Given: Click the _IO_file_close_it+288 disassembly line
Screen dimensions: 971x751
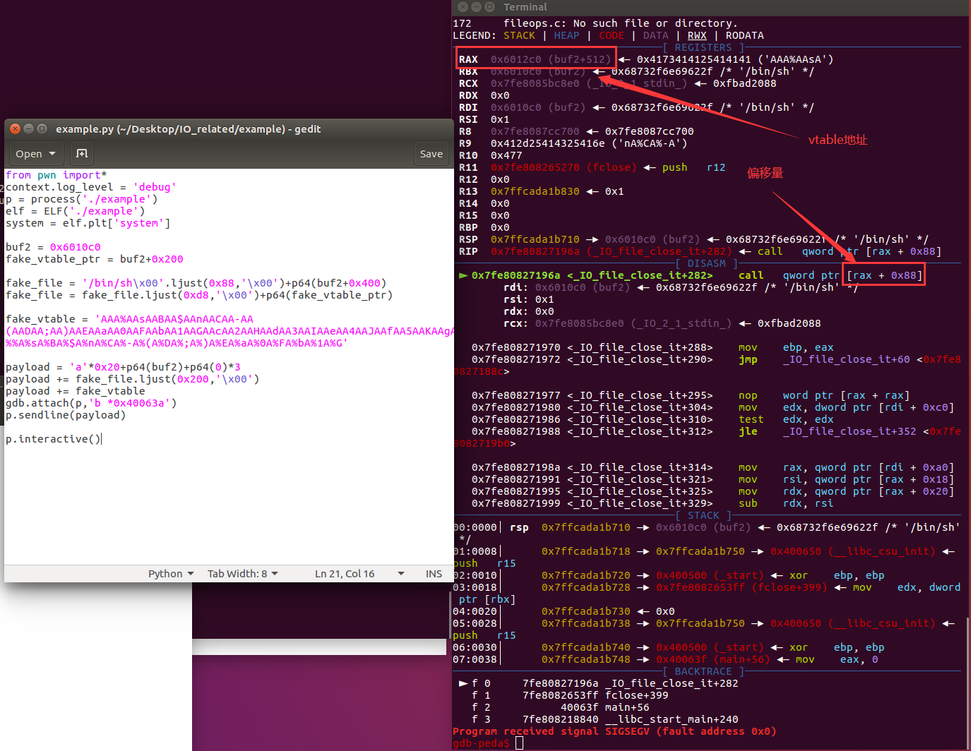Looking at the screenshot, I should tap(653, 347).
